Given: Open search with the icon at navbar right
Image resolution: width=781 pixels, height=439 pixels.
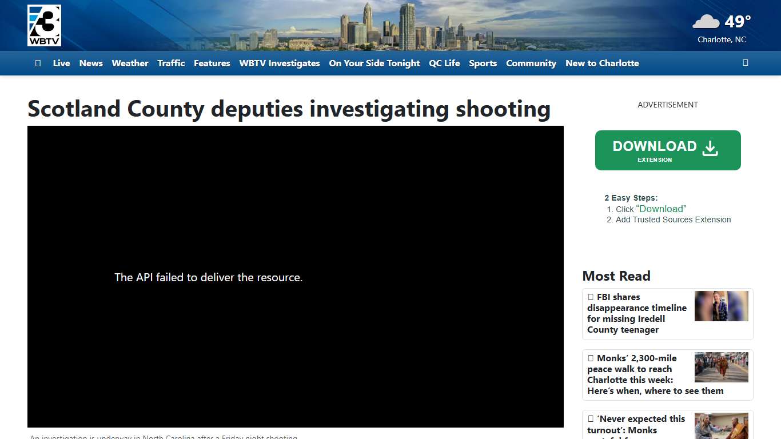Looking at the screenshot, I should (x=745, y=63).
